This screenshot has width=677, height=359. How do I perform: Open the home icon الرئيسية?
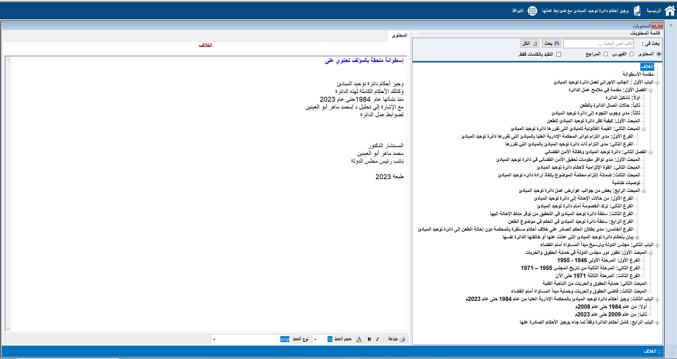(x=670, y=11)
